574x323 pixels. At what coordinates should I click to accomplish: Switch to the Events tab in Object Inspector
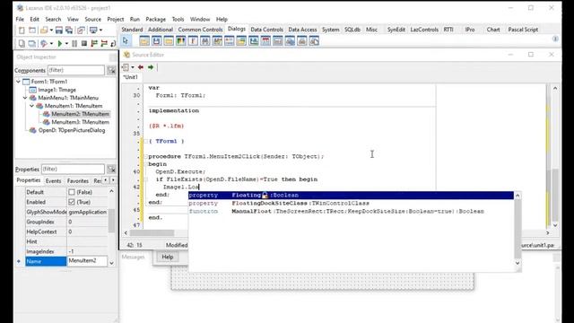point(53,181)
